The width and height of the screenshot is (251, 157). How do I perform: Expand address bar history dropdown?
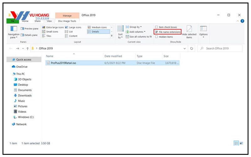pyautogui.click(x=184, y=48)
